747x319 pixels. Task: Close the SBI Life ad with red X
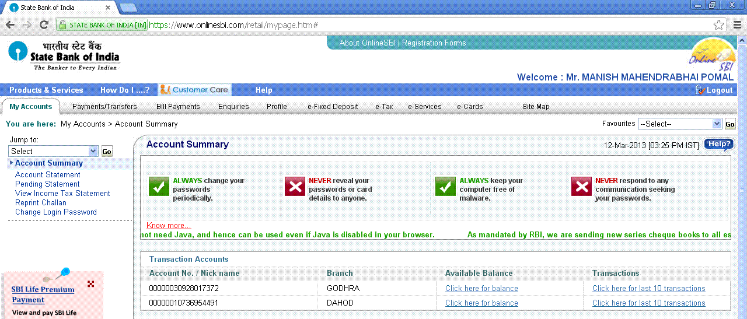click(90, 284)
